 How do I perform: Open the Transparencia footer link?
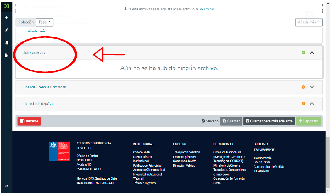coord(263,158)
